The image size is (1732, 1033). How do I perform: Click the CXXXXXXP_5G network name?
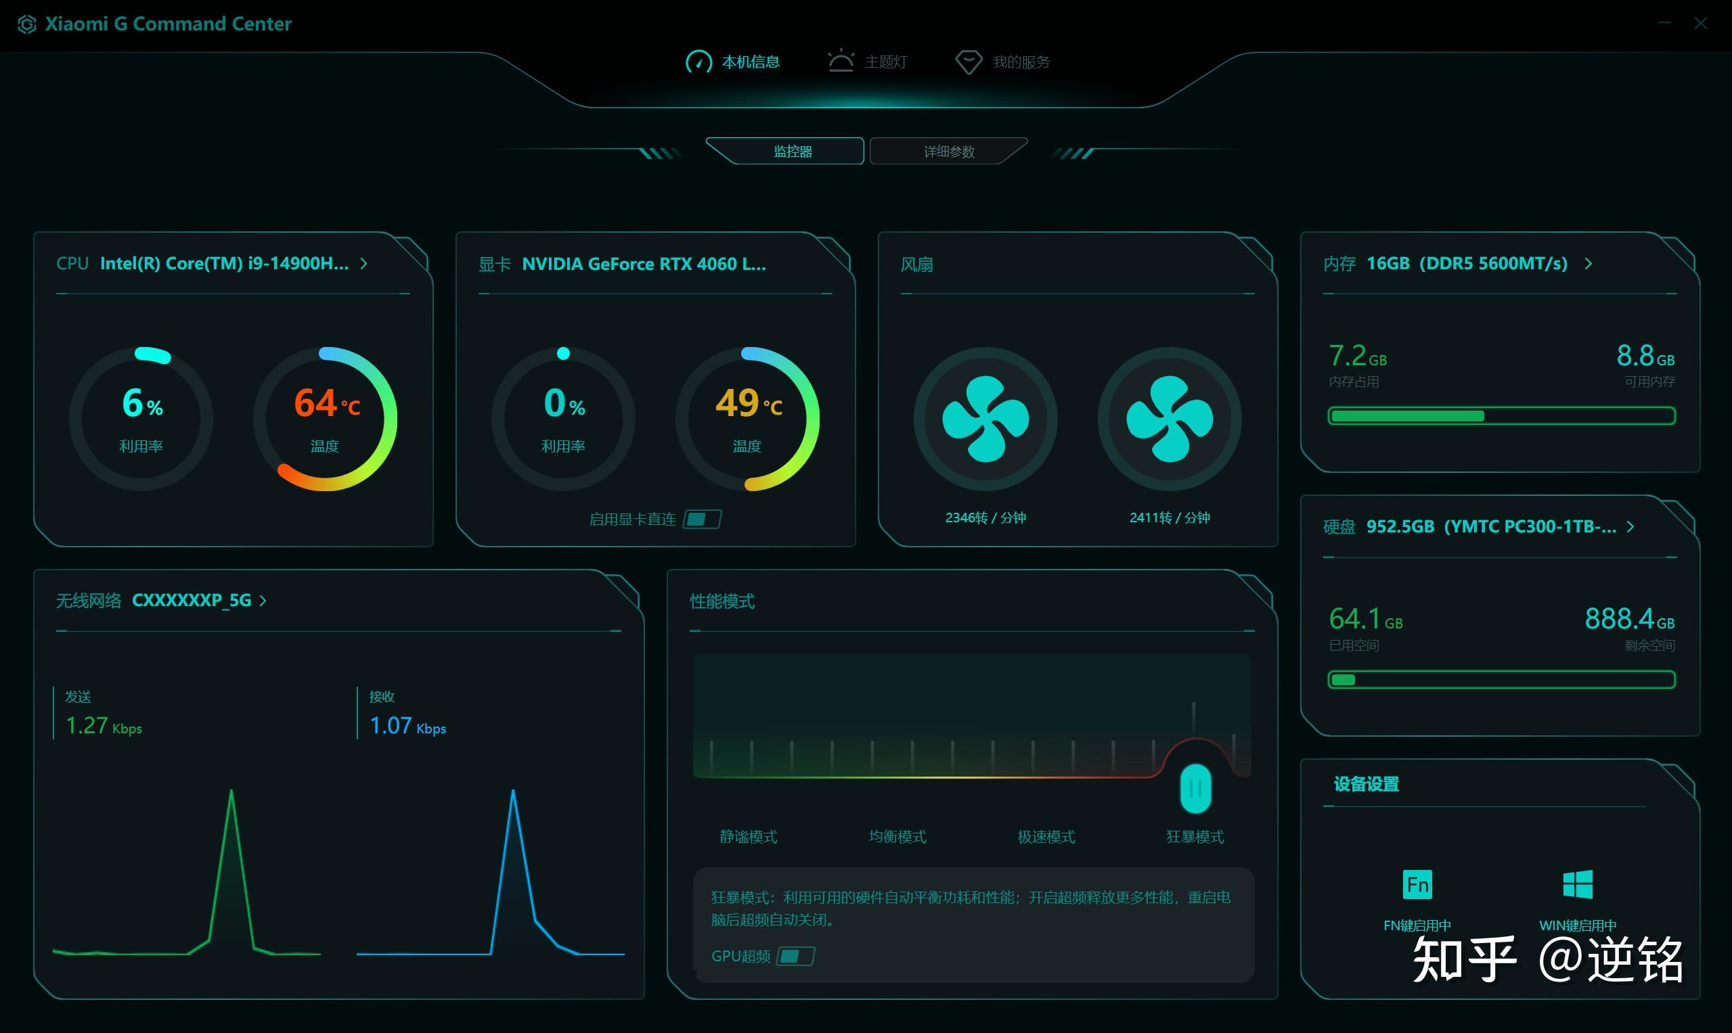pos(192,601)
